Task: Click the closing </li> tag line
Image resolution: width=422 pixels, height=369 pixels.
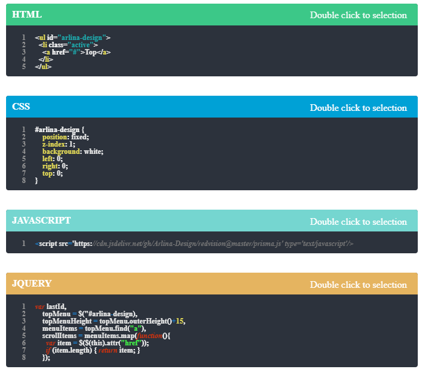Action: (x=46, y=59)
